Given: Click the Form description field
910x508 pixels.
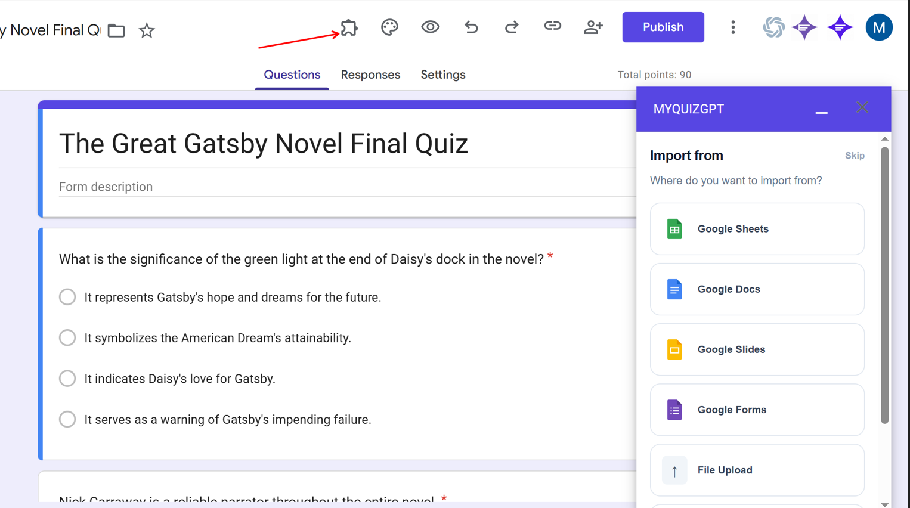Looking at the screenshot, I should pos(347,187).
